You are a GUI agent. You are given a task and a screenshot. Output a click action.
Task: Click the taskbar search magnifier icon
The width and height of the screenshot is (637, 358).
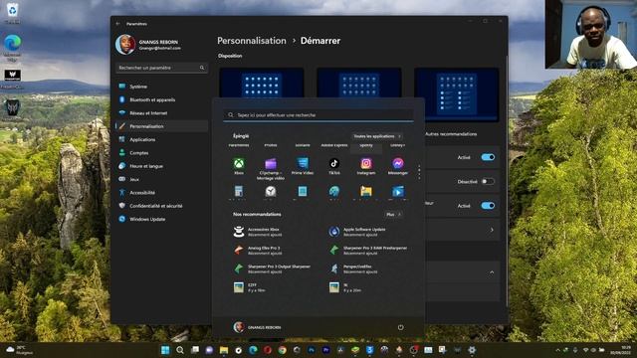(180, 350)
